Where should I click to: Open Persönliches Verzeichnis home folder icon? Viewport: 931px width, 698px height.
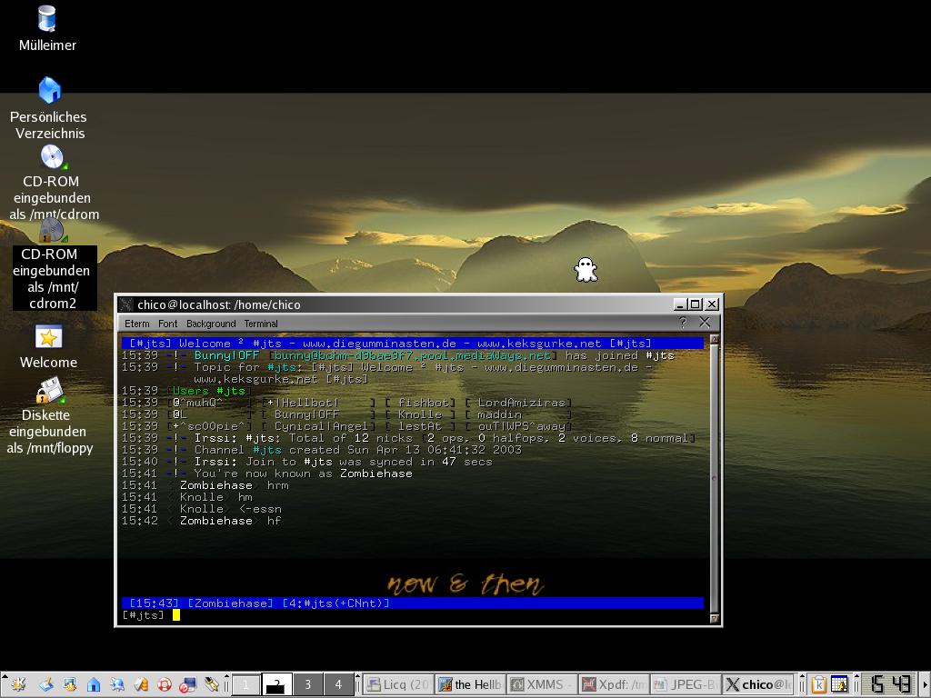tap(49, 90)
